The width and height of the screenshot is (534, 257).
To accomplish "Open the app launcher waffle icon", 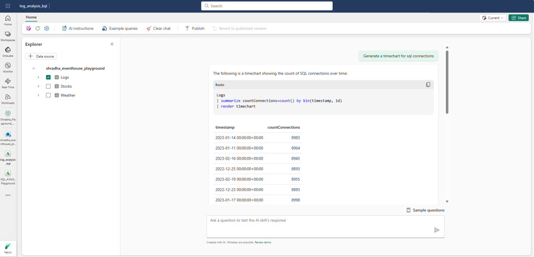I will pos(8,6).
